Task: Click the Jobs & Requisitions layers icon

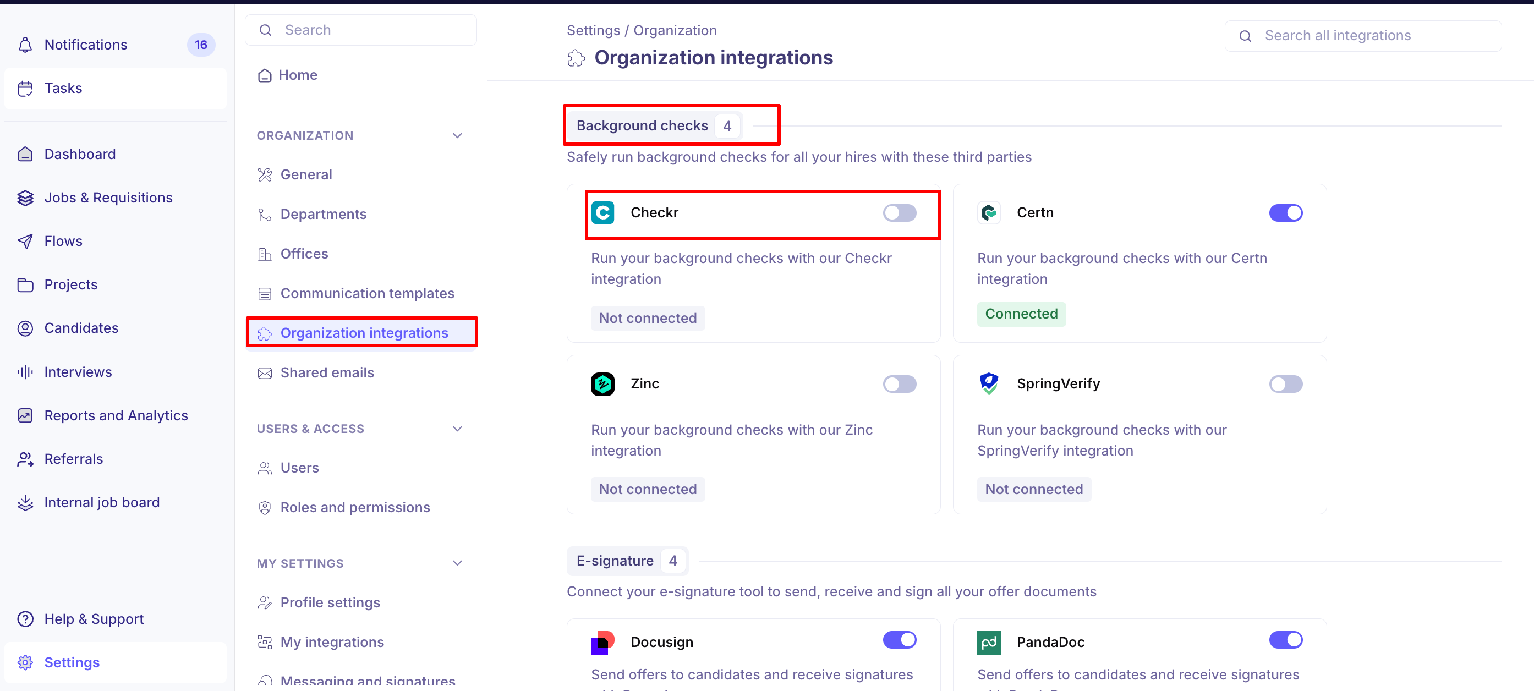Action: click(x=25, y=198)
